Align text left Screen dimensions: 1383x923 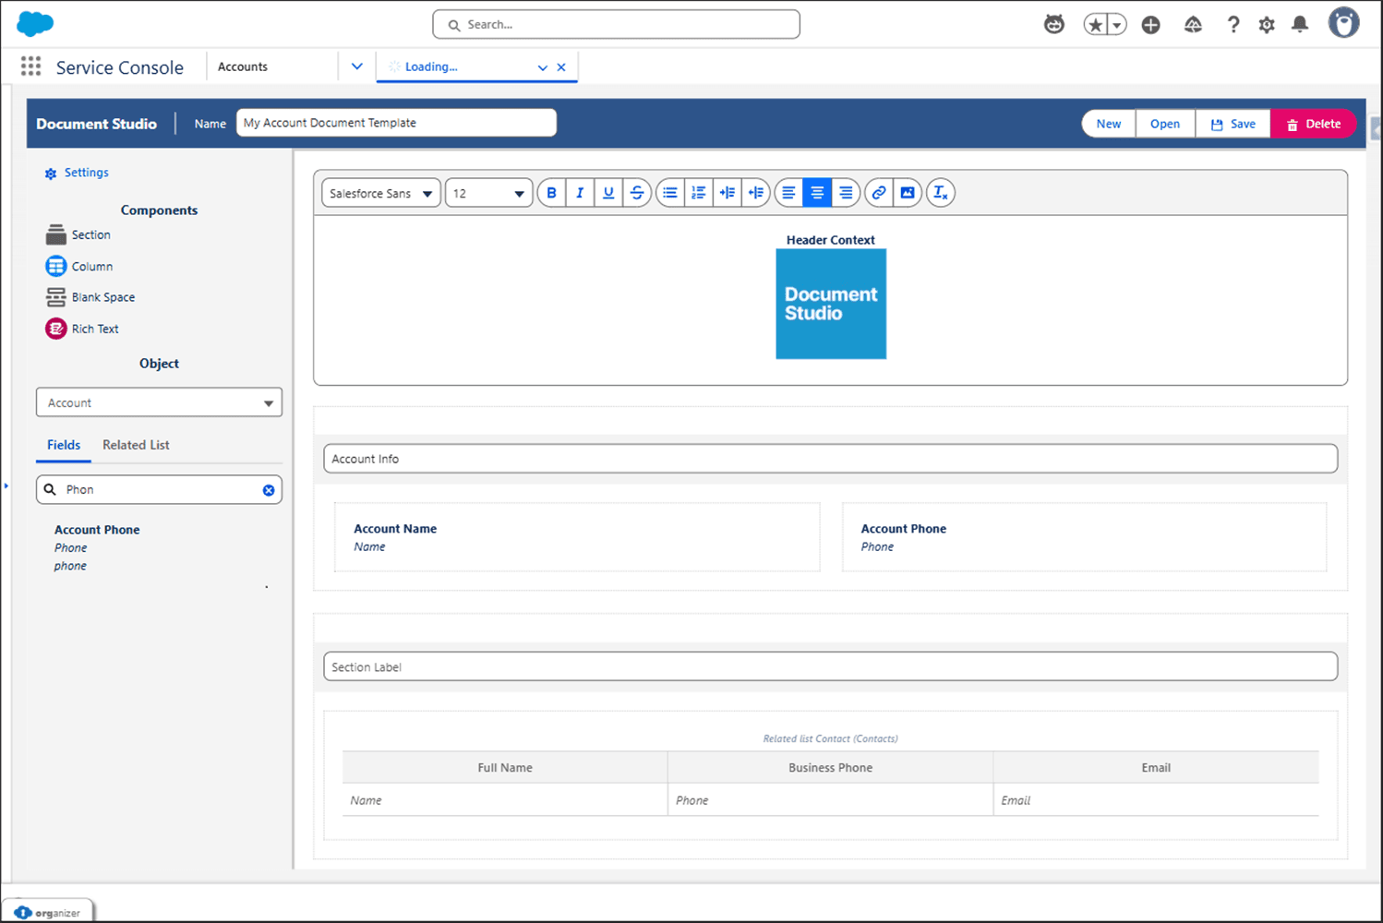788,193
